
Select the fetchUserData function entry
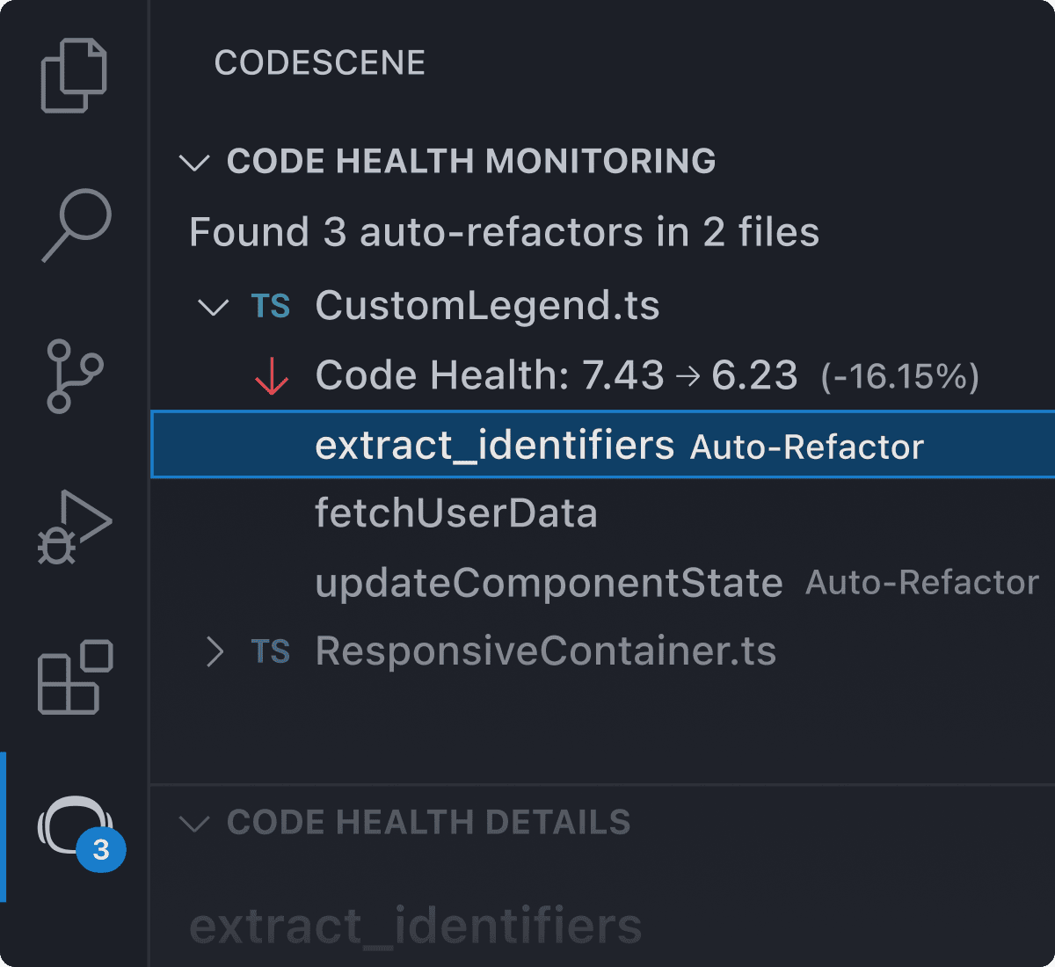coord(456,513)
